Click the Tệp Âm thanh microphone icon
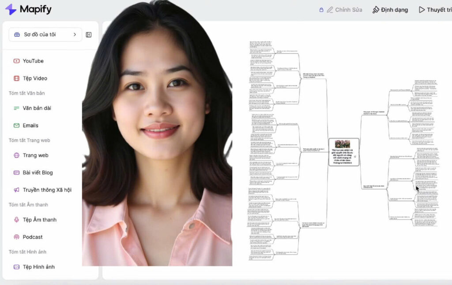 pos(16,220)
